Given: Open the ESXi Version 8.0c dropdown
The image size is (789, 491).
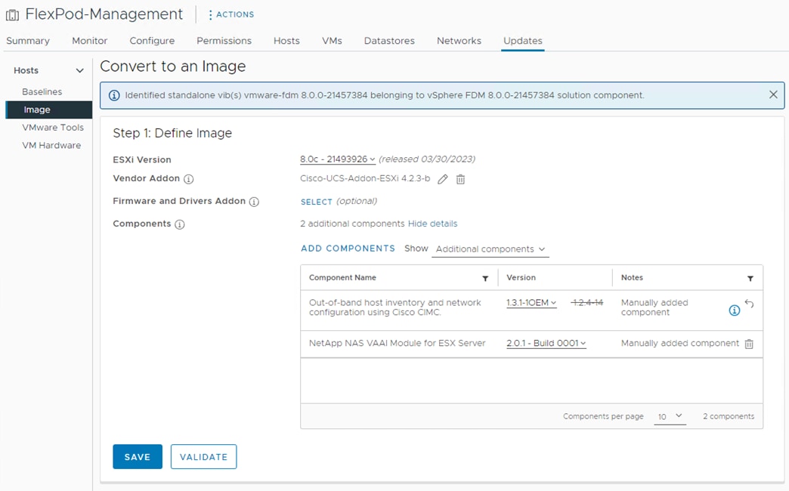Looking at the screenshot, I should 337,159.
